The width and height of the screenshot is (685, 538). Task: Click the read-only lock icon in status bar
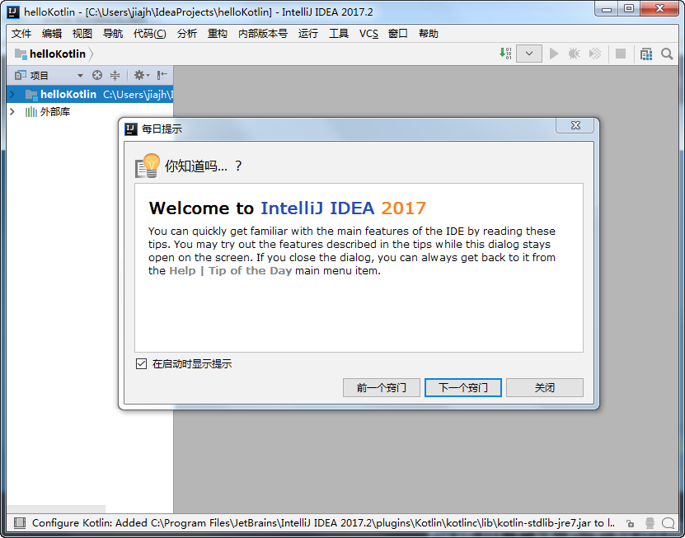pos(630,522)
